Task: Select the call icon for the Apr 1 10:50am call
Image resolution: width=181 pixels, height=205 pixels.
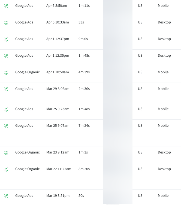Action: point(6,73)
